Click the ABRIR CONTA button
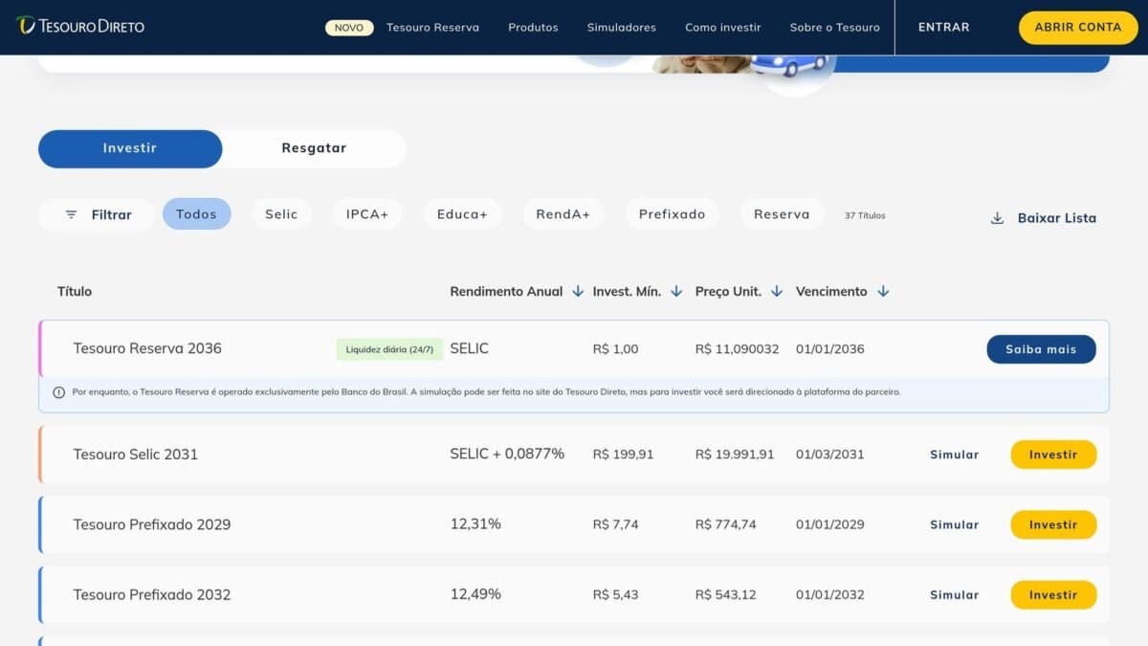Screen dimensions: 1148x646 (x=1078, y=28)
